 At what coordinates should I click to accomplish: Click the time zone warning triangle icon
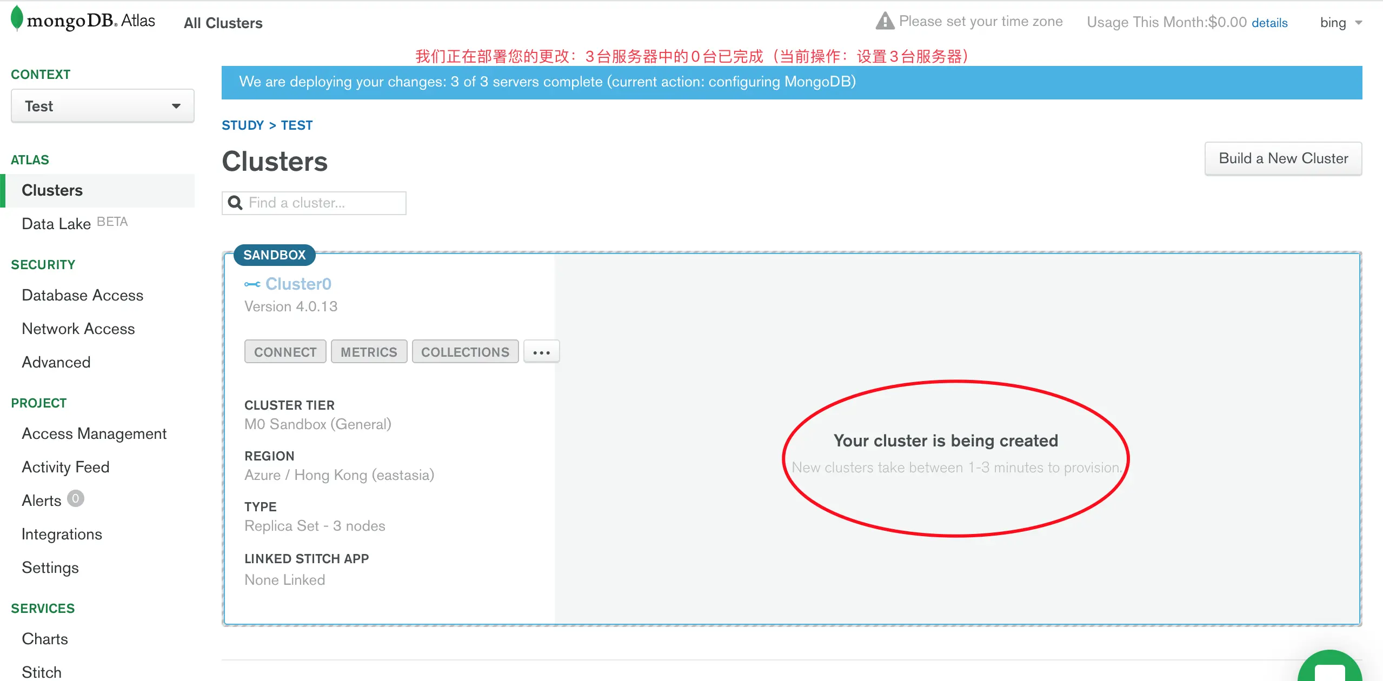click(x=885, y=21)
